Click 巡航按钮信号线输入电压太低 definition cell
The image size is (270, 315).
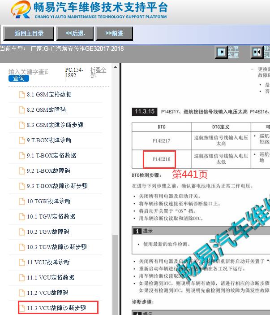pyautogui.click(x=221, y=159)
